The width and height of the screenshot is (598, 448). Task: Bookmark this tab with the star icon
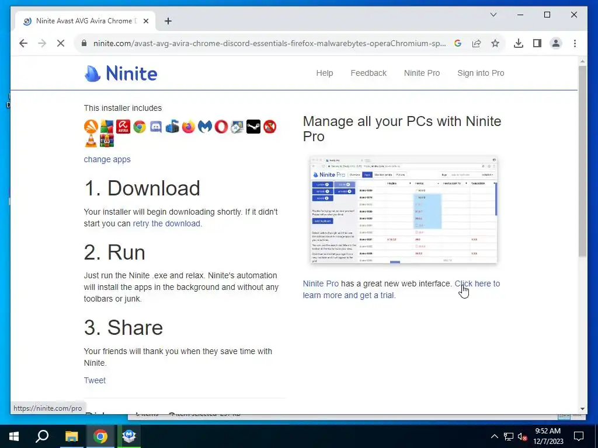[x=495, y=43]
